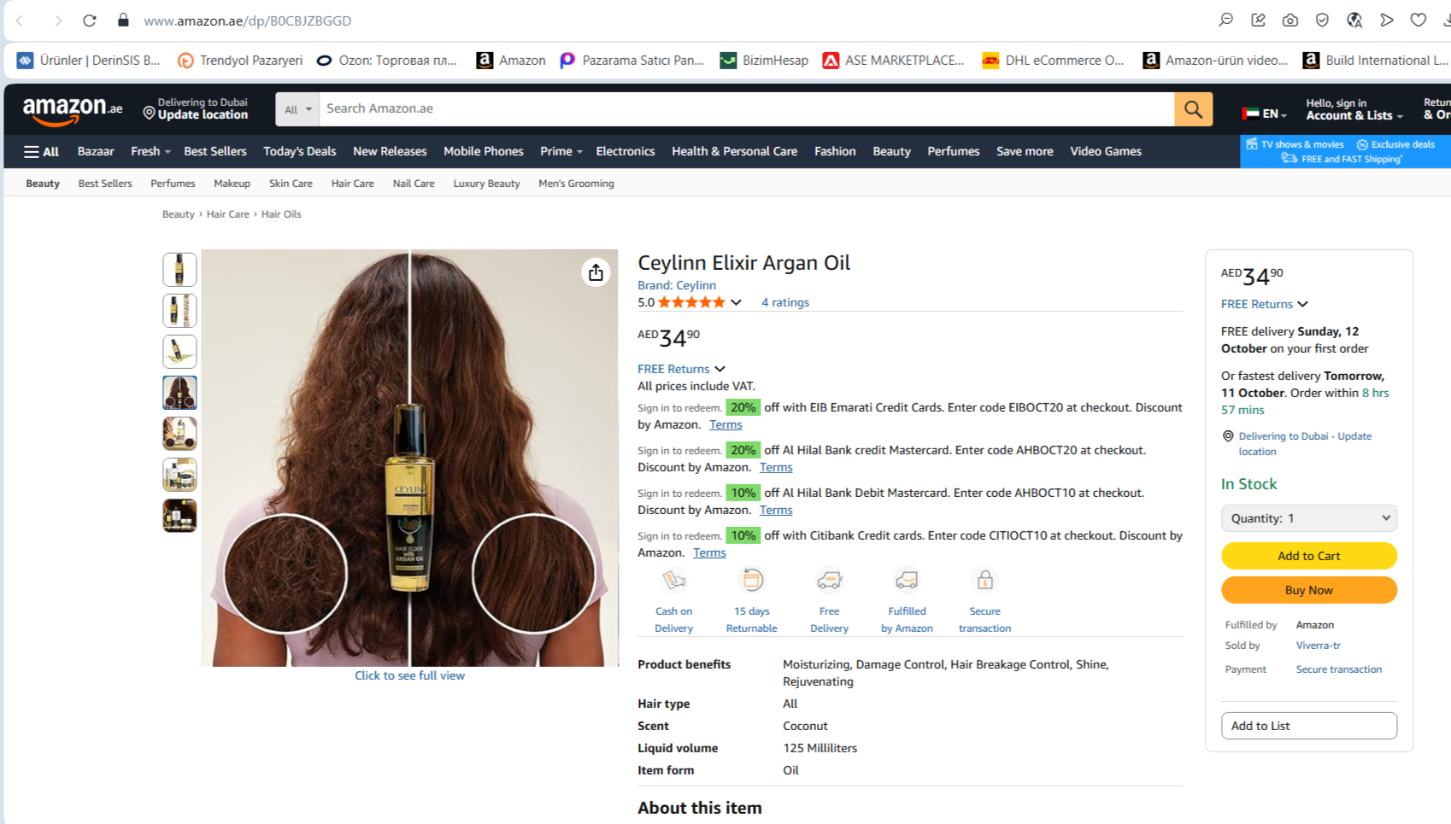Open the Today's Deals menu item

click(299, 151)
